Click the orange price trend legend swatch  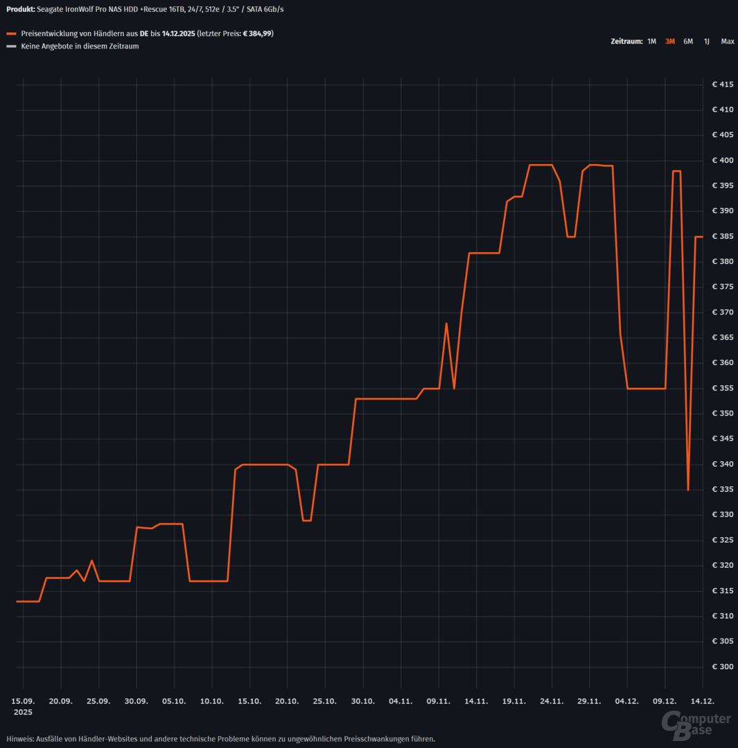[10, 34]
